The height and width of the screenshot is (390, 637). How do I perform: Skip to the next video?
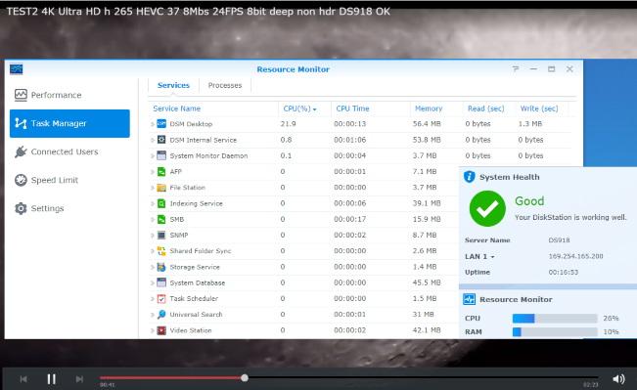coord(79,379)
